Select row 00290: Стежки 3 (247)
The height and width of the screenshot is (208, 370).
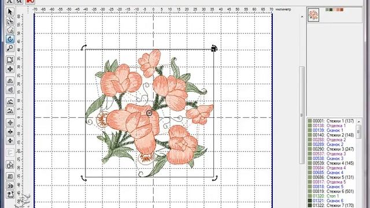tap(331, 149)
